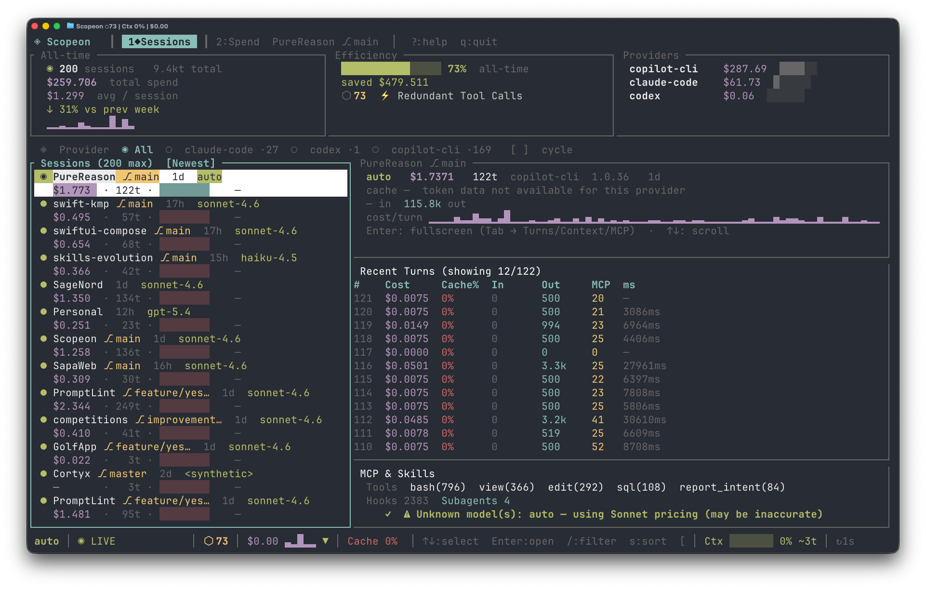Click the branch icon beside Cortyx master
This screenshot has width=926, height=589.
(x=103, y=474)
